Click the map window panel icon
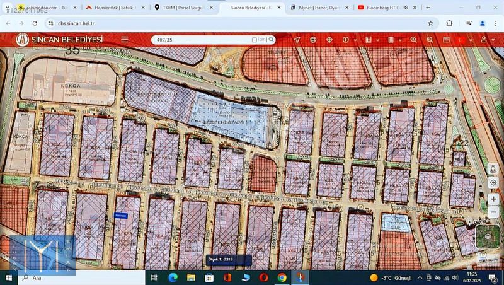Screen dimensions: 504x285 pyautogui.click(x=446, y=40)
